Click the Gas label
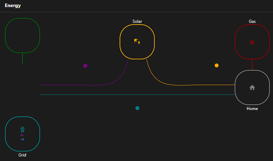This screenshot has width=273, height=161. click(252, 21)
